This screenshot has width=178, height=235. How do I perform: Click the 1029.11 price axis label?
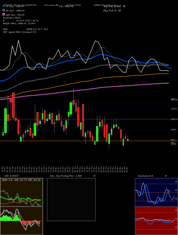(x=174, y=119)
